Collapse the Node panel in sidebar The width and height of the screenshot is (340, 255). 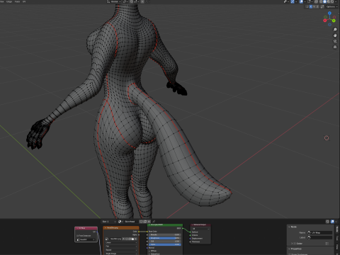tap(289, 227)
